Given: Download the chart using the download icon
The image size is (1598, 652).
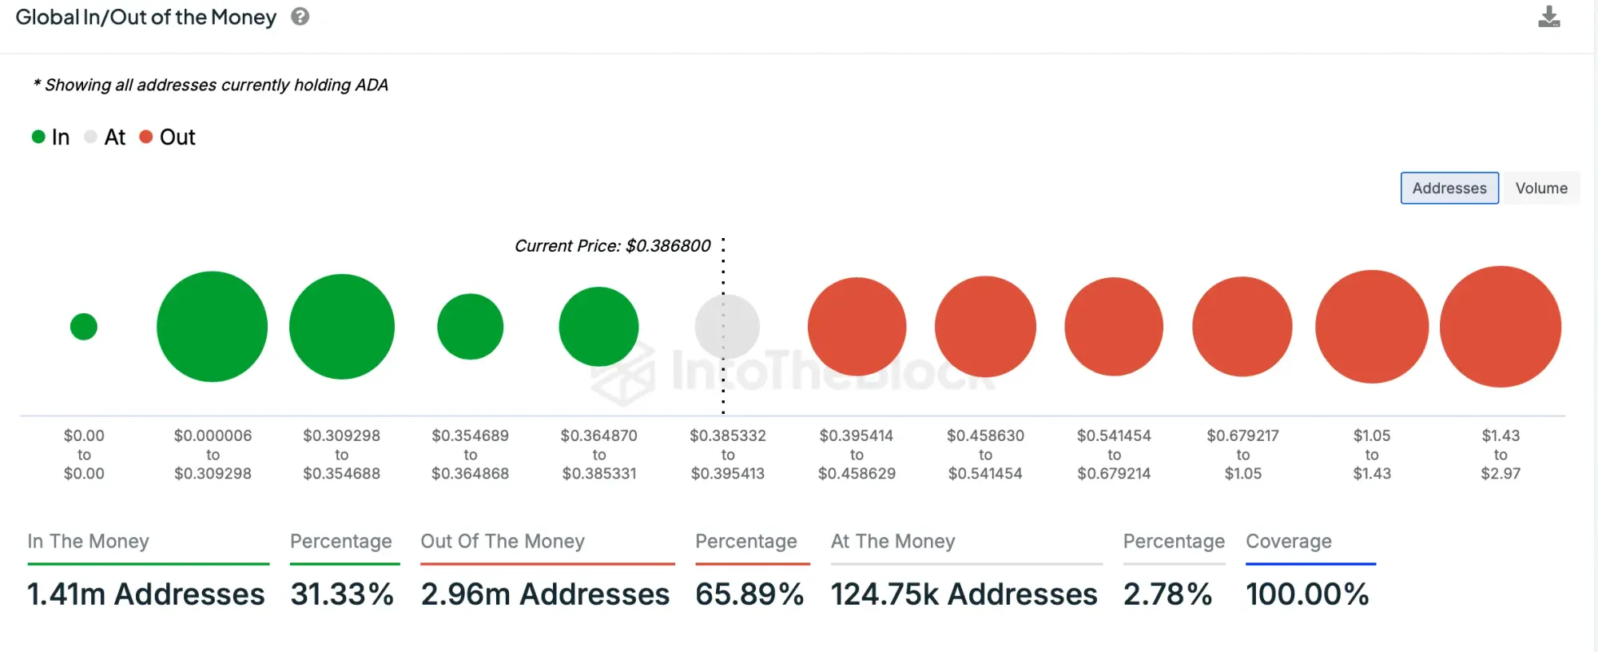Looking at the screenshot, I should (x=1548, y=17).
